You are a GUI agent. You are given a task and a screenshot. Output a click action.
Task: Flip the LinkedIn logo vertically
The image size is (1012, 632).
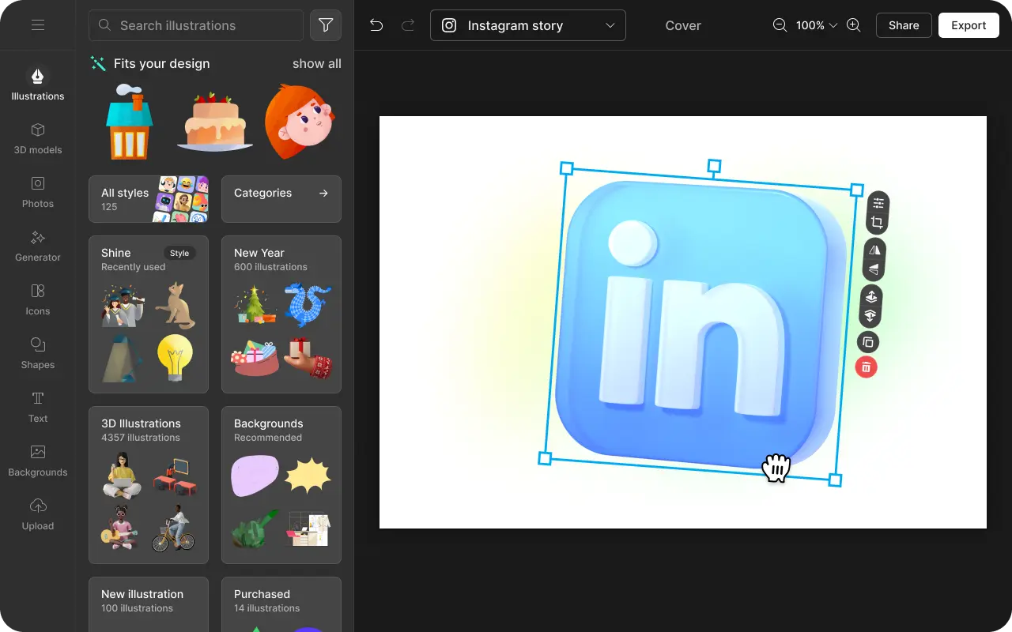[x=873, y=269]
